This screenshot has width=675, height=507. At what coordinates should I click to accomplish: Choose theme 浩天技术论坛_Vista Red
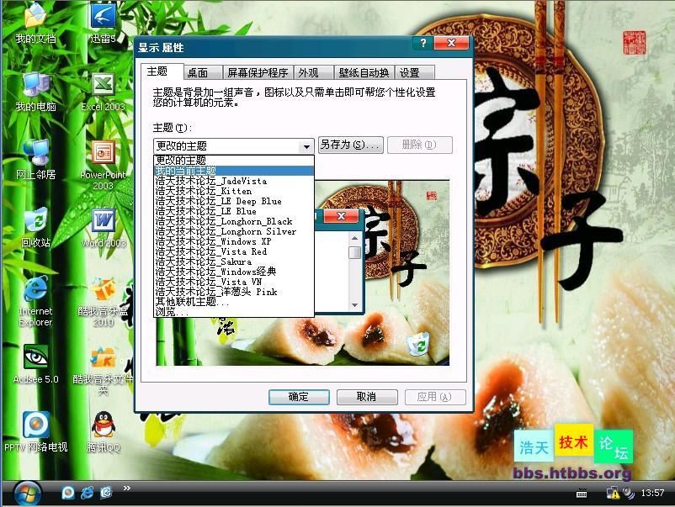[234, 251]
